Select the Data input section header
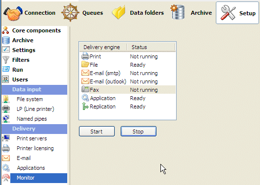260x185 pixels. pos(34,90)
